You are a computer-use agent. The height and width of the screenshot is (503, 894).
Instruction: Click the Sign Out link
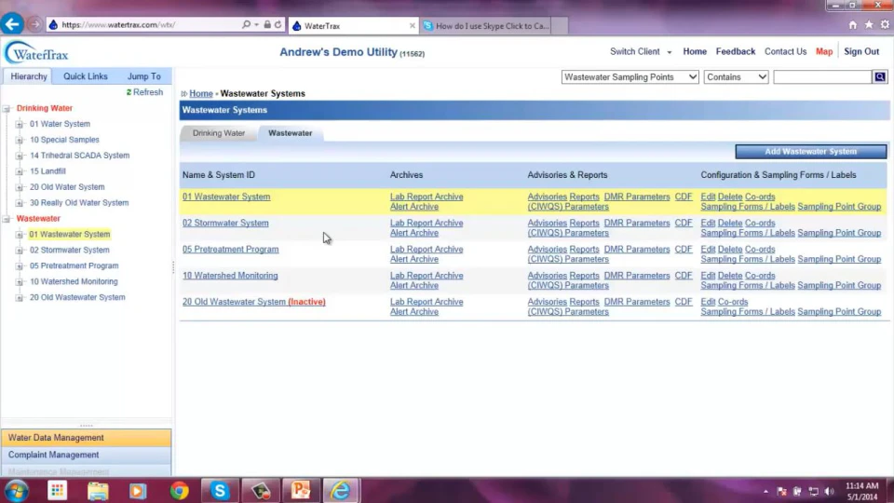click(x=861, y=51)
